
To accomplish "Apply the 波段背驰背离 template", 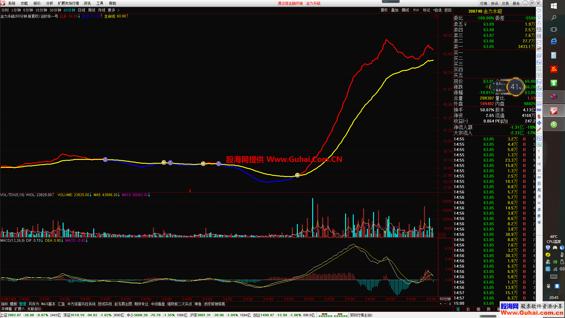I will pos(214,304).
